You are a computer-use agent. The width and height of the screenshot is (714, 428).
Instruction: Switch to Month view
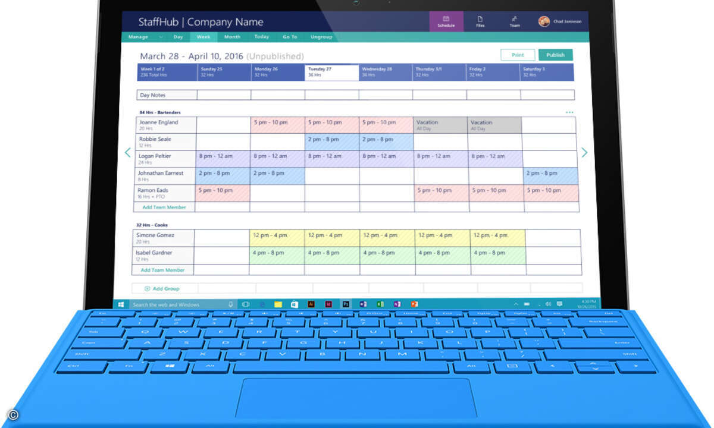233,37
